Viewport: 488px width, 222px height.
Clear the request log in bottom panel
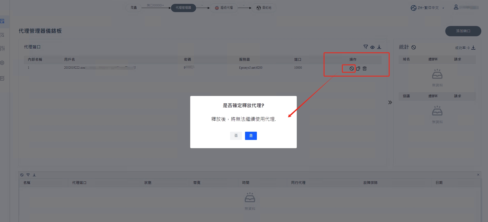pos(22,175)
